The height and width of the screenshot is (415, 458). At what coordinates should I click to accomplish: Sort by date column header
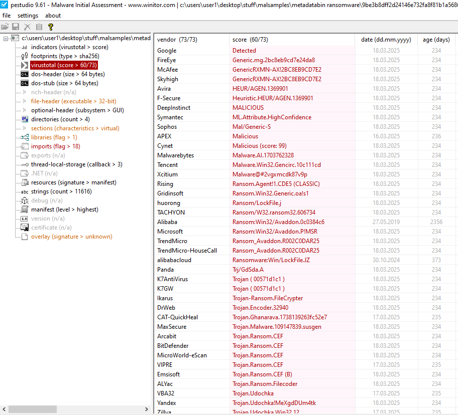click(386, 40)
